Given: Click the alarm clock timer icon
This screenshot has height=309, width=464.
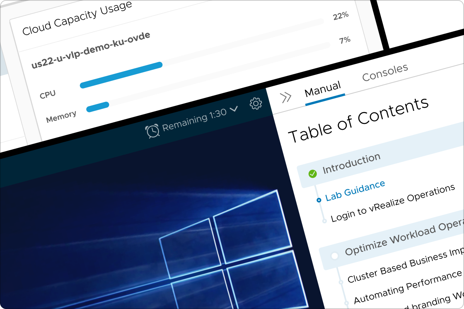Looking at the screenshot, I should click(x=152, y=131).
